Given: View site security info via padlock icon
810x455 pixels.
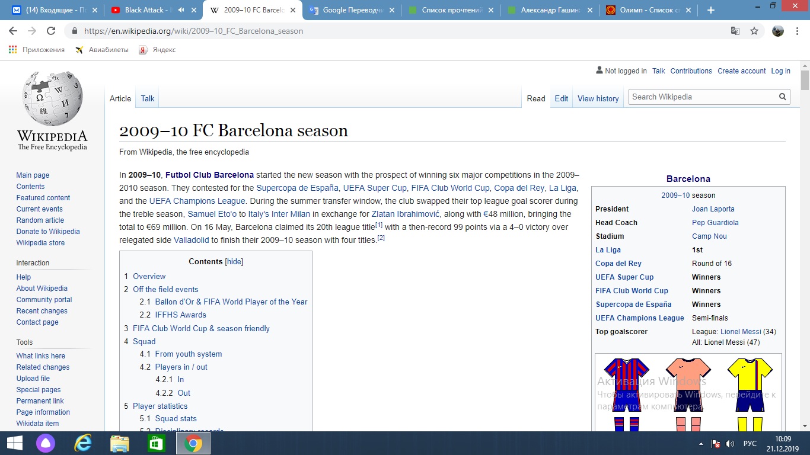Looking at the screenshot, I should click(74, 31).
